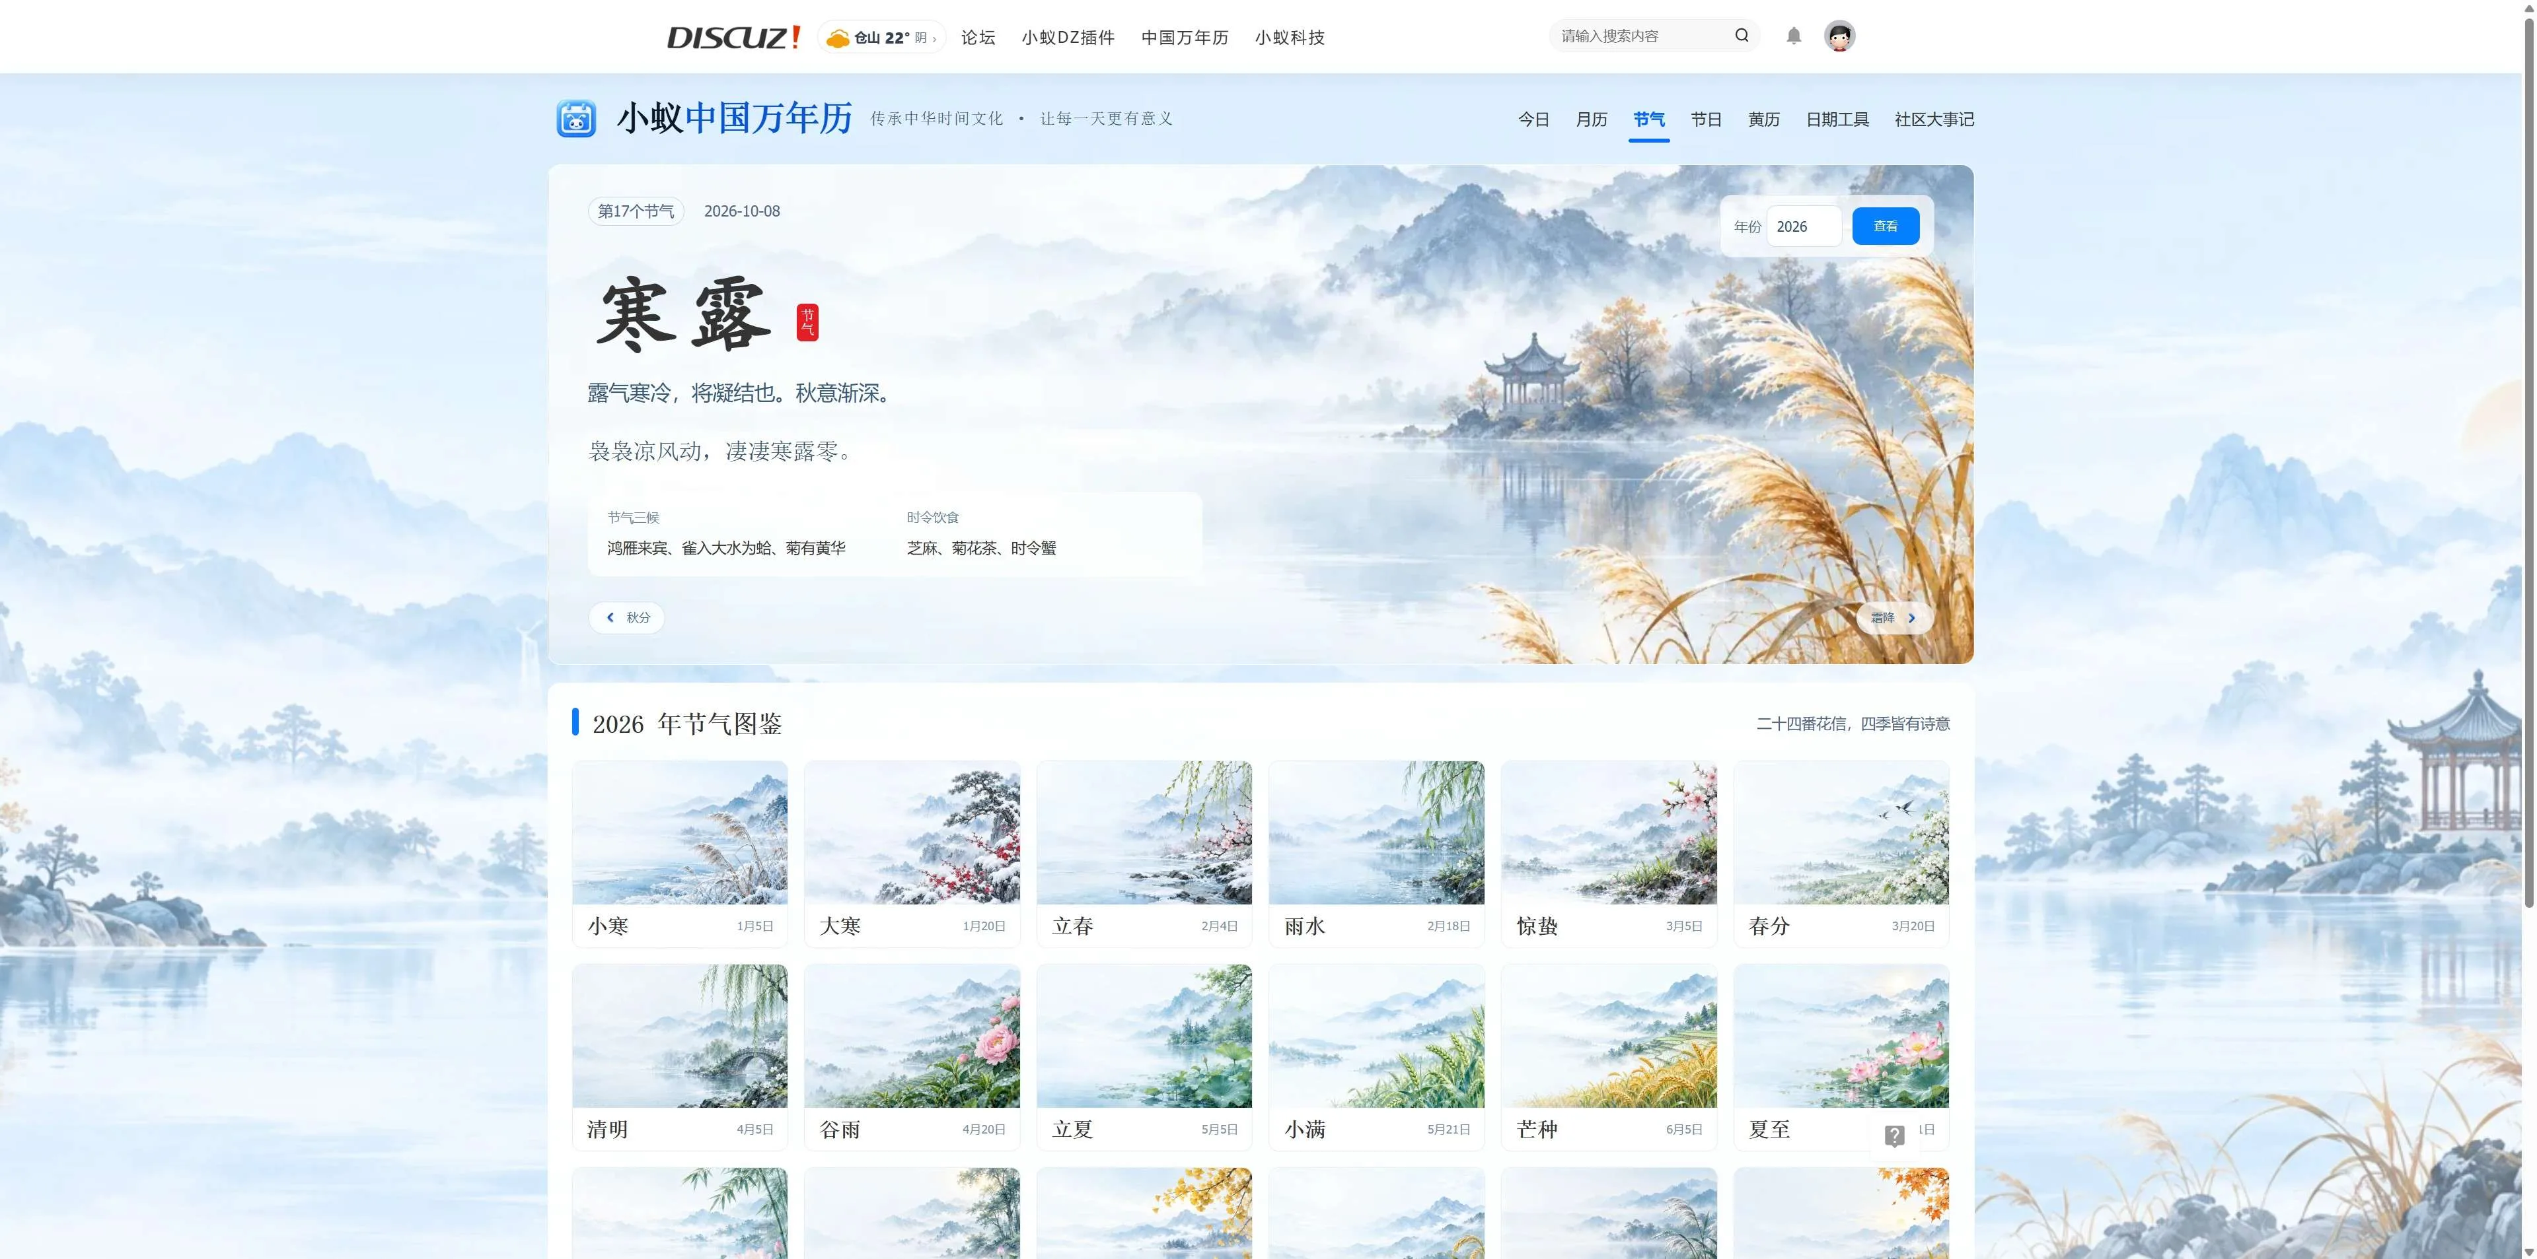Open the 惊蛰 solar term card
Image resolution: width=2537 pixels, height=1259 pixels.
pyautogui.click(x=1608, y=854)
